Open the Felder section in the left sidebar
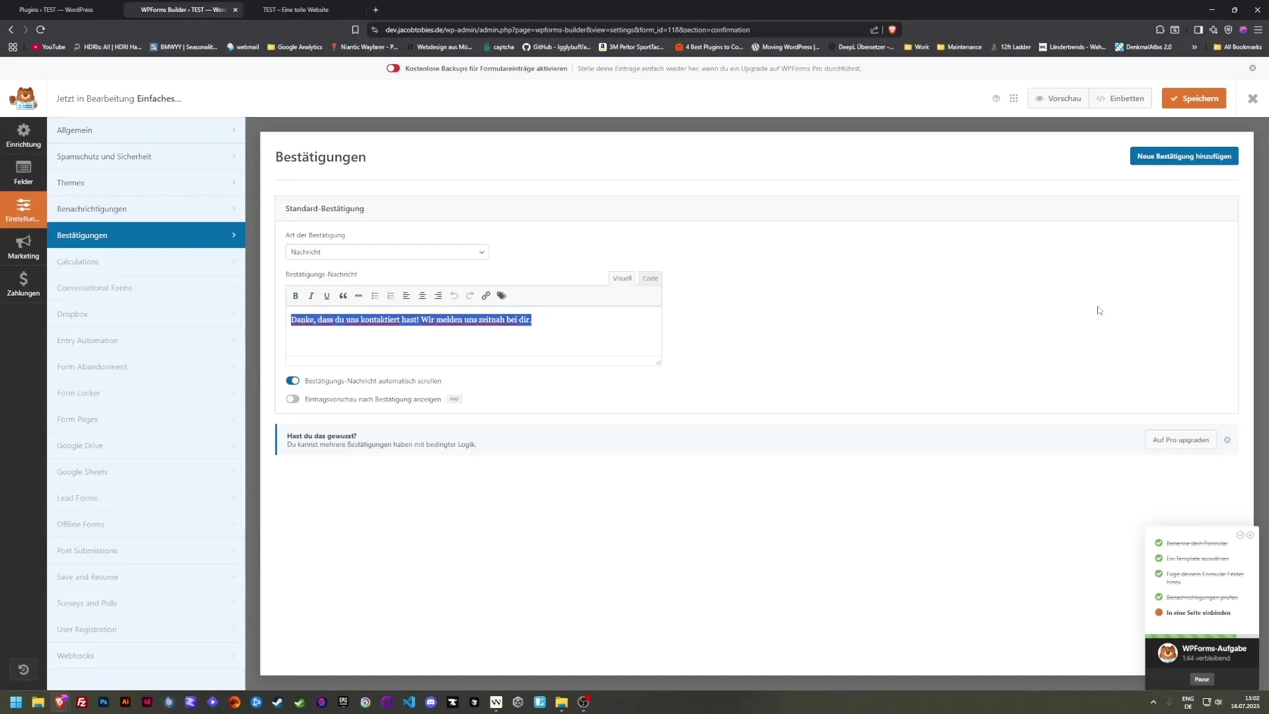Image resolution: width=1269 pixels, height=714 pixels. (x=23, y=172)
